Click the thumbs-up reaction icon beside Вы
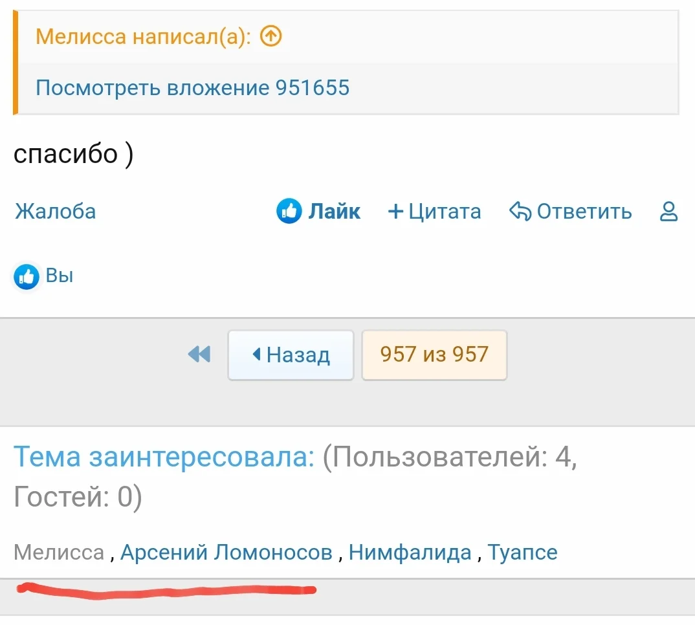This screenshot has height=625, width=695. point(27,276)
